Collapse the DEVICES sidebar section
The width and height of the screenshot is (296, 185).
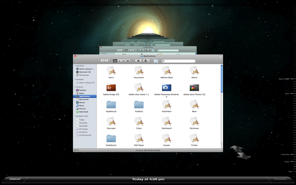coord(75,66)
